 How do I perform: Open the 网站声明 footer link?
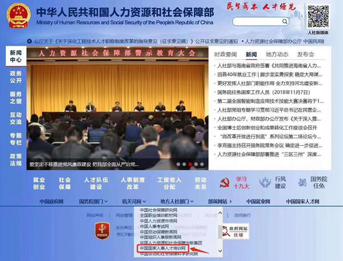point(95,215)
